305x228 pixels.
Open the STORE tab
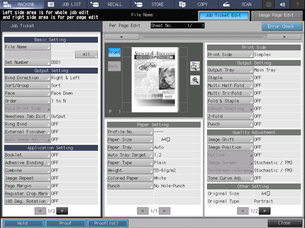[x=153, y=4]
